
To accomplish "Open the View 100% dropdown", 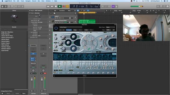I will pyautogui.click(x=109, y=30).
